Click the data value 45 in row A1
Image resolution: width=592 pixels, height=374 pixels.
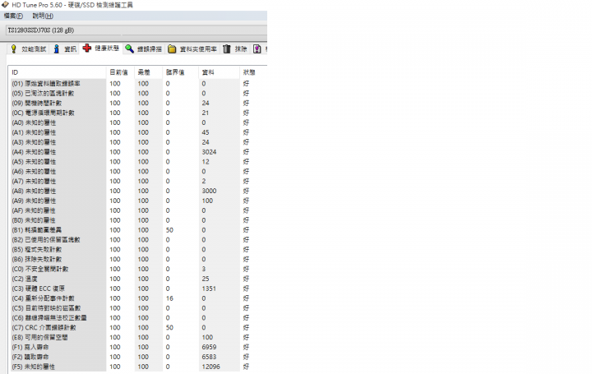(206, 132)
